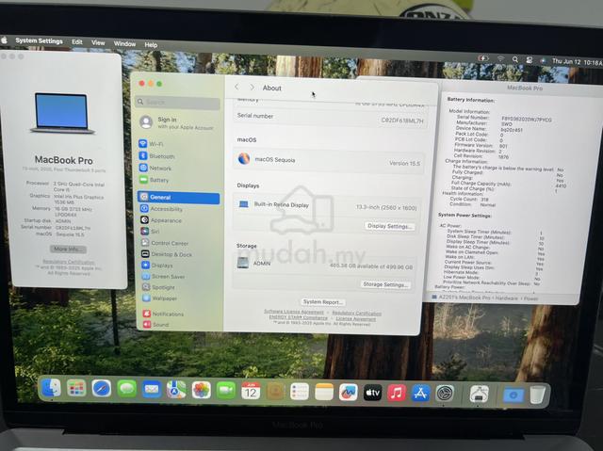Open Displays in settings sidebar
Screen dimensions: 603x451
[178, 266]
